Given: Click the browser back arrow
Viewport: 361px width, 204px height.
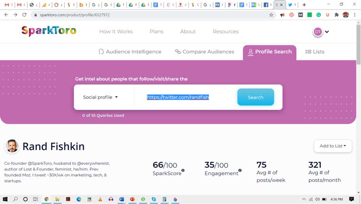Looking at the screenshot, I should 6,15.
